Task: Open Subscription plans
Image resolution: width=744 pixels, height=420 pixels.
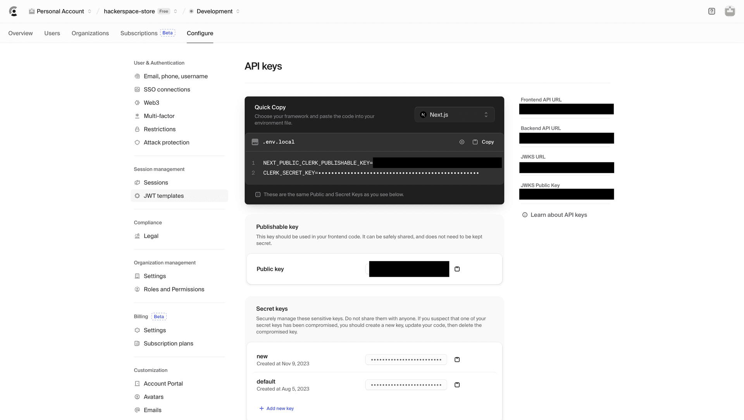Action: [168, 344]
